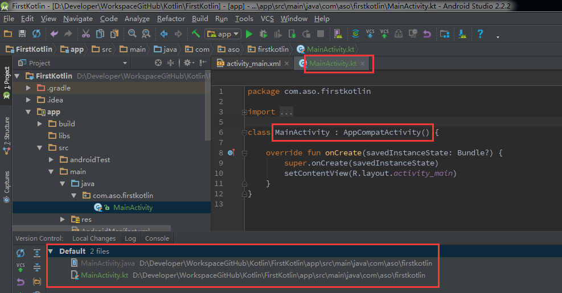Save all files with the floppy disk icon
Image resolution: width=562 pixels, height=293 pixels.
pos(22,34)
